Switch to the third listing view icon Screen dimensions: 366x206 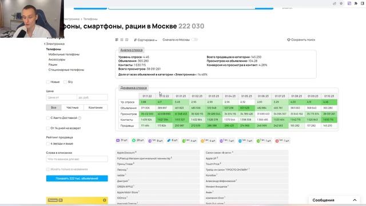click(x=127, y=39)
